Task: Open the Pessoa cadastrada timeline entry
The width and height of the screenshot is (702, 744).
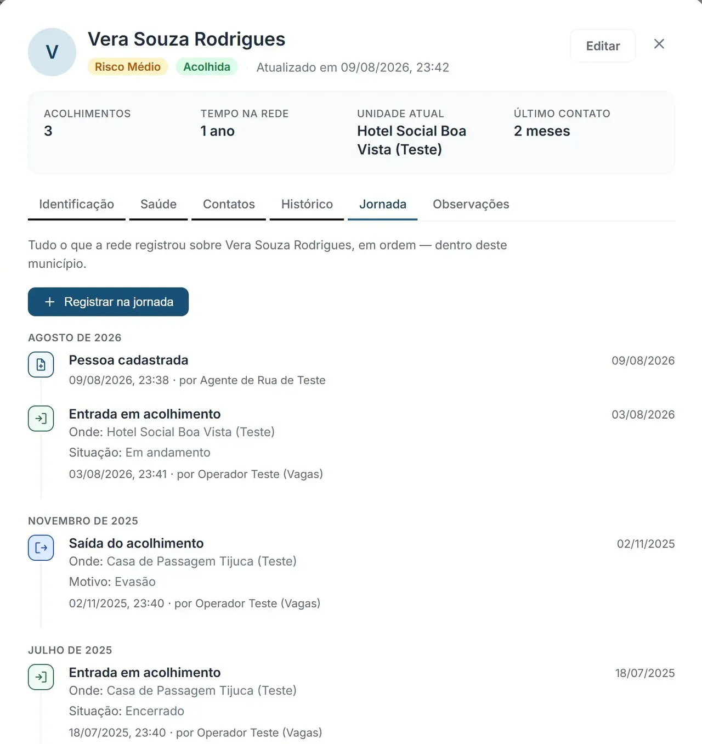Action: (351, 370)
